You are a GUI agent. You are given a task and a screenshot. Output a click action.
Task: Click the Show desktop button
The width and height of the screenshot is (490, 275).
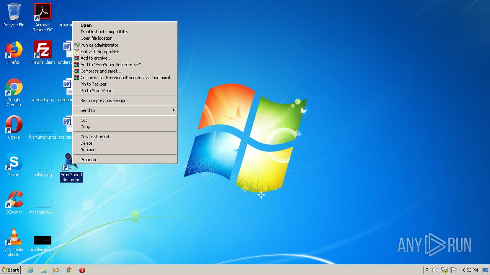485,270
